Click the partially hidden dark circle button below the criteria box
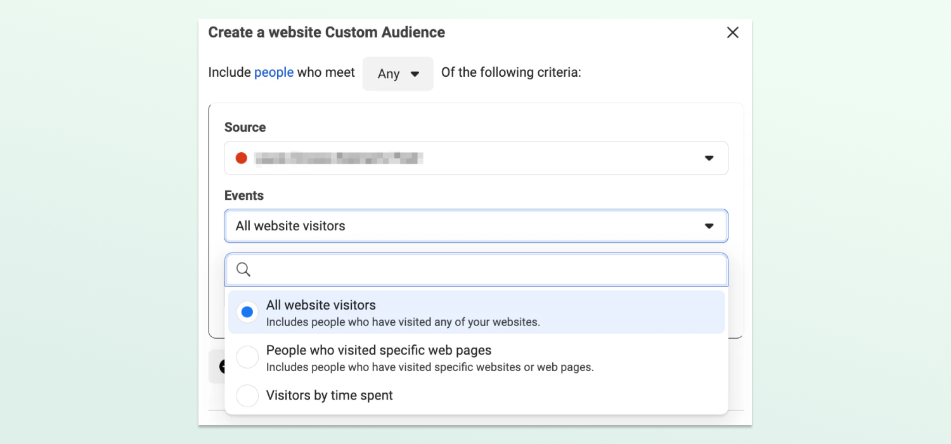This screenshot has height=444, width=951. coord(221,367)
